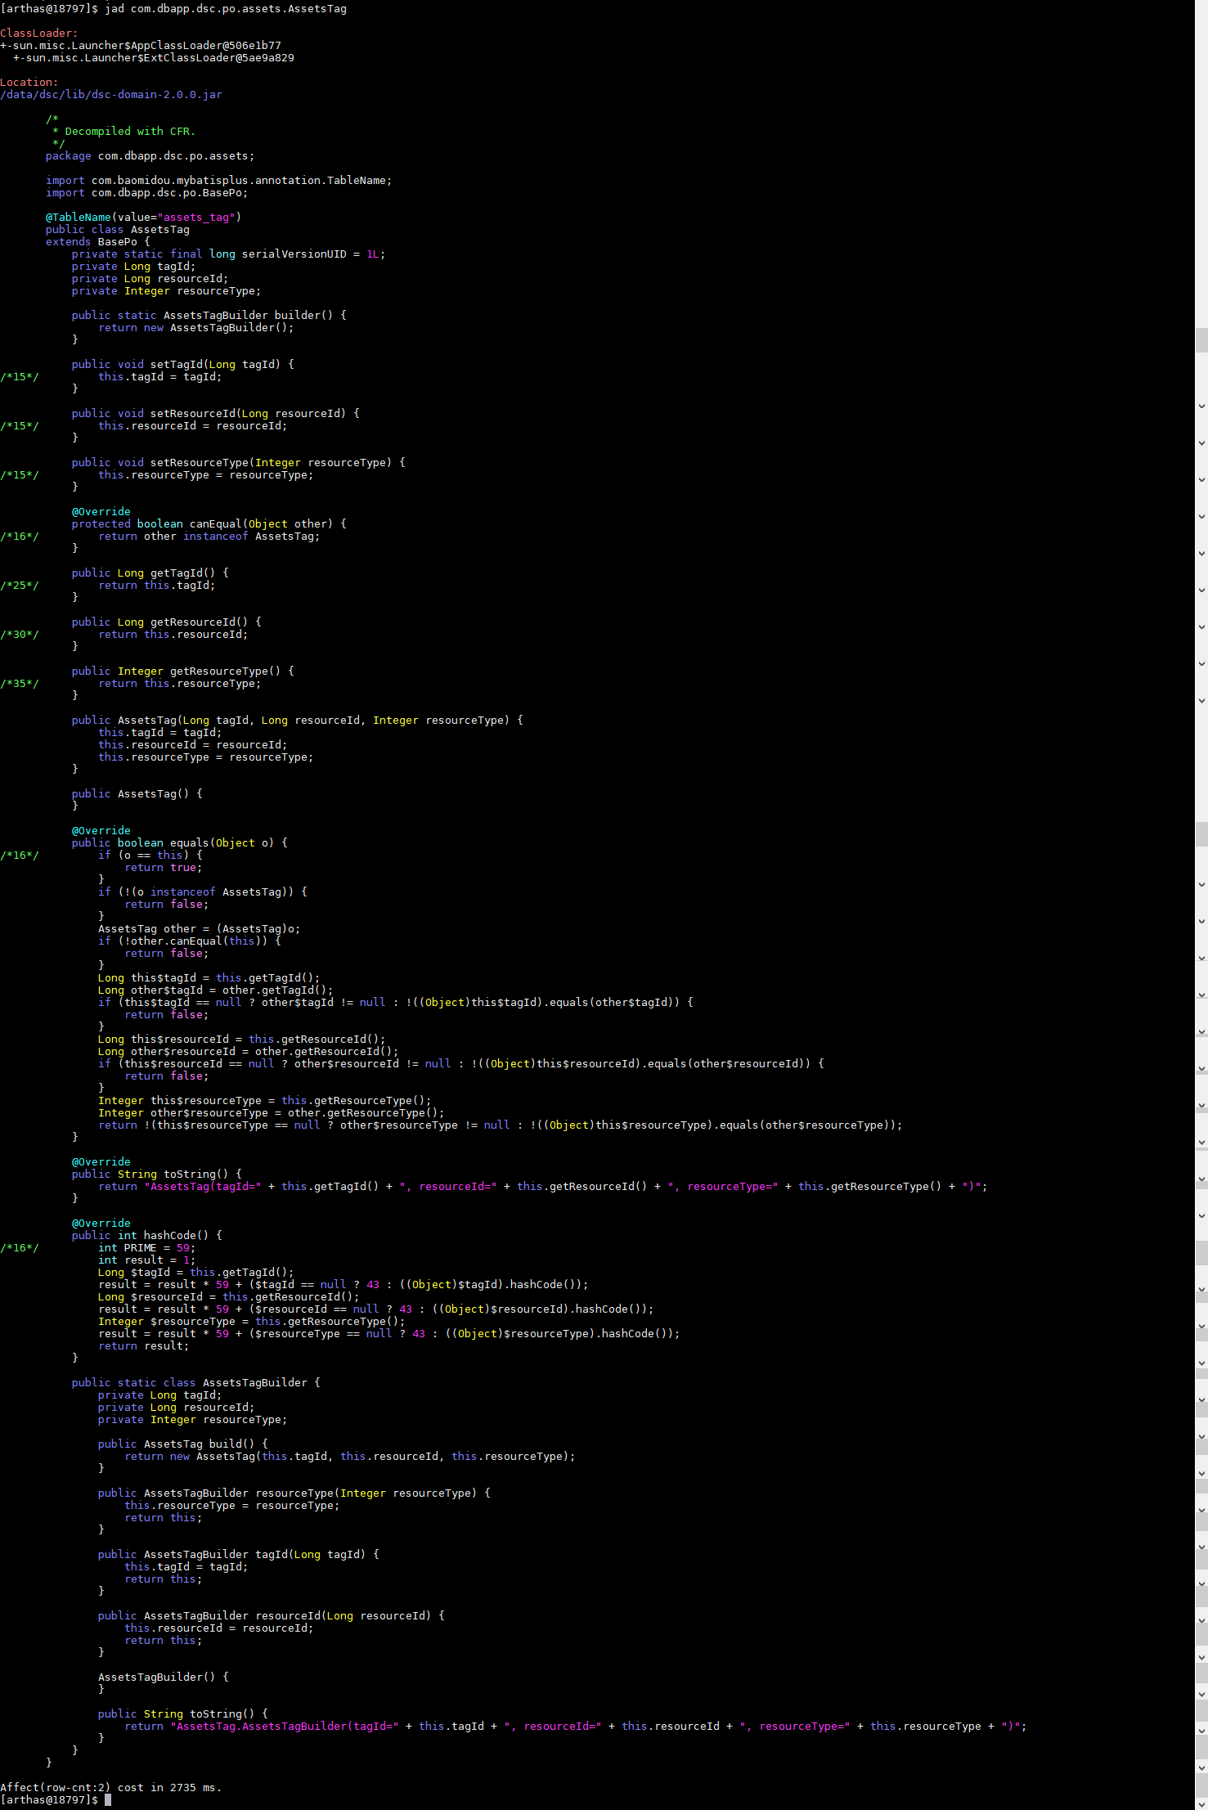1208x1810 pixels.
Task: Click the 'return this.tagId;' statement
Action: coord(157,586)
